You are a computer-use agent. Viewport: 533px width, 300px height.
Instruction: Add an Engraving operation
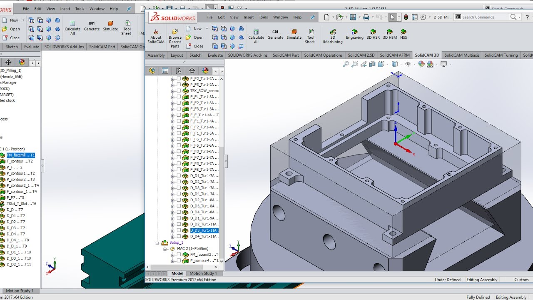tap(355, 34)
